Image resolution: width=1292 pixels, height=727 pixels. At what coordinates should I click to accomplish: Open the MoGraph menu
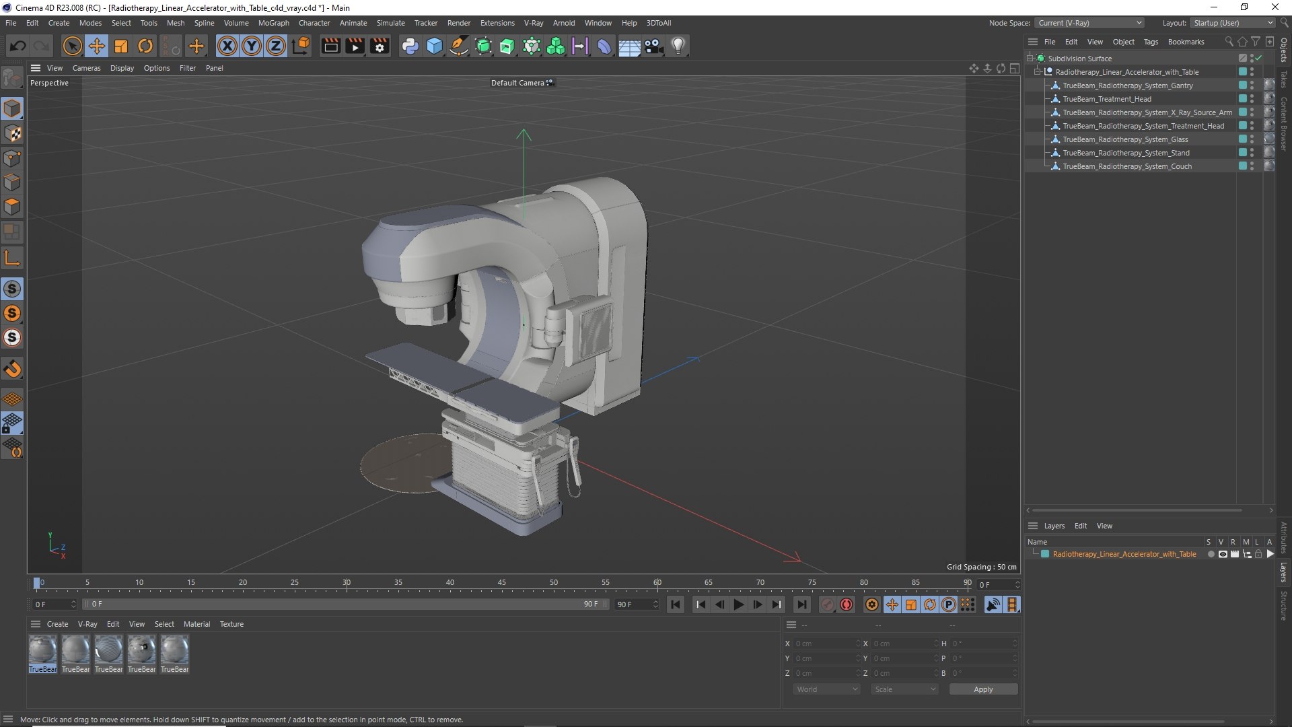273,23
